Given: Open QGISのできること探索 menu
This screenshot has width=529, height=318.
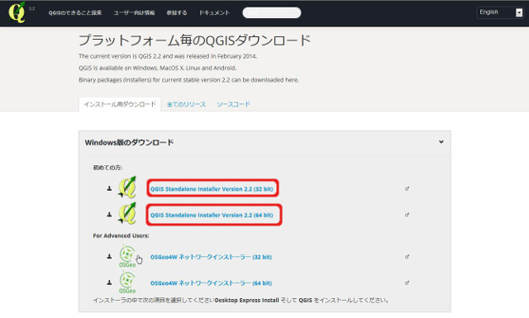Looking at the screenshot, I should [x=75, y=13].
